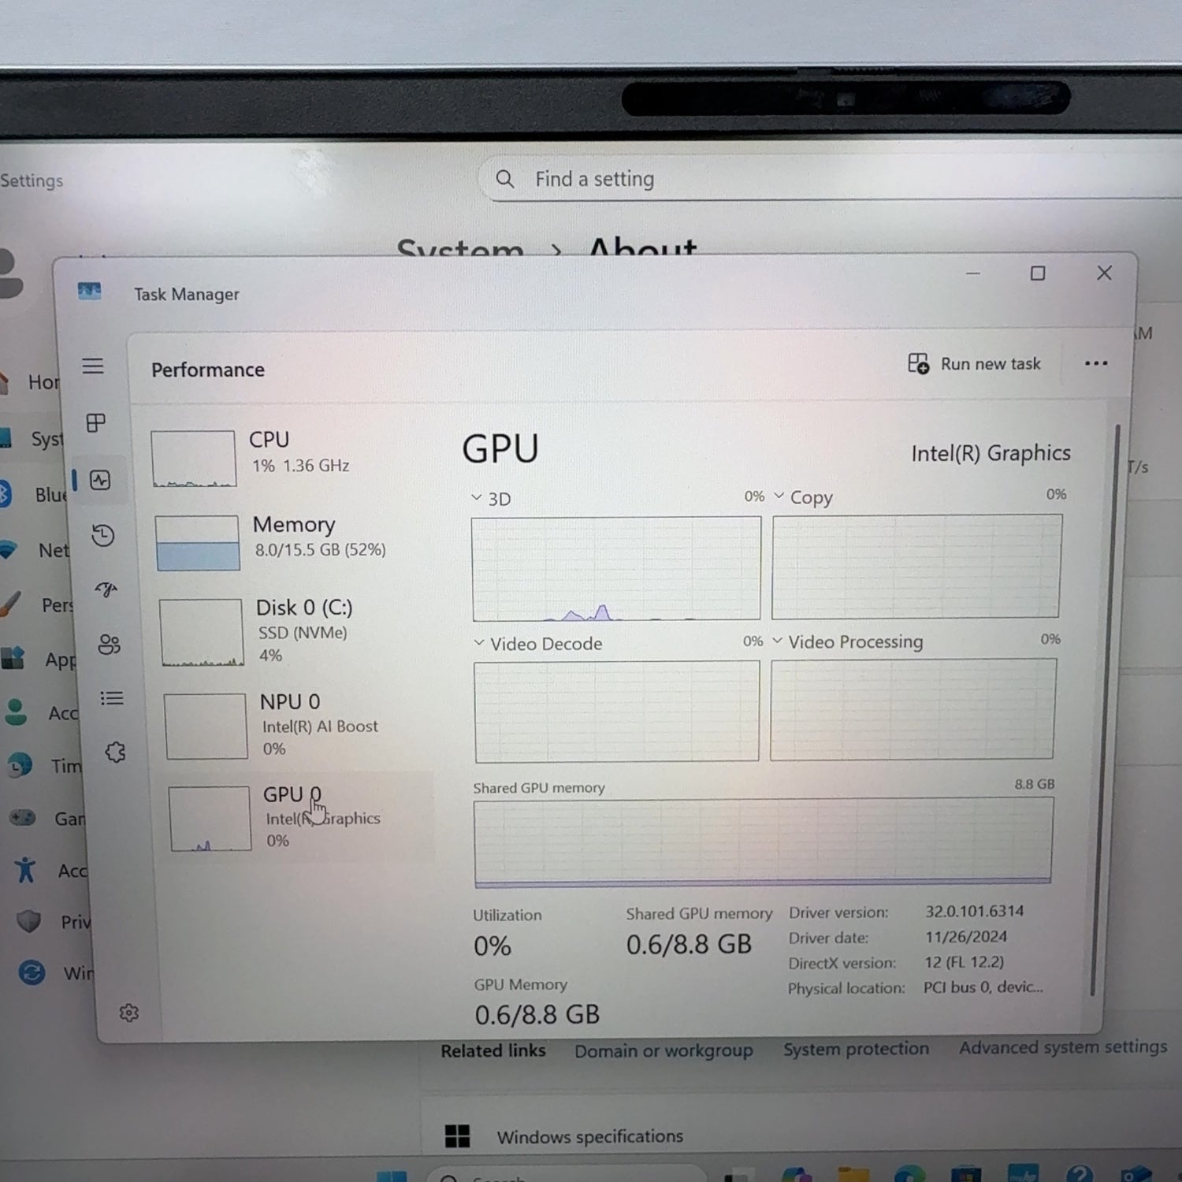Switch to the App history page
The height and width of the screenshot is (1182, 1182).
tap(103, 535)
